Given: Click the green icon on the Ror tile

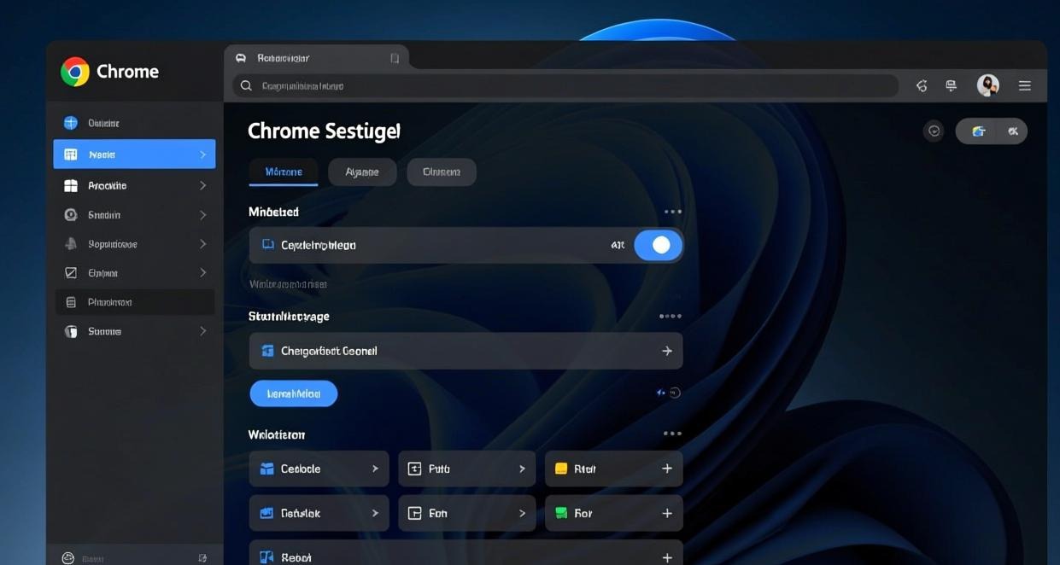Looking at the screenshot, I should click(561, 513).
